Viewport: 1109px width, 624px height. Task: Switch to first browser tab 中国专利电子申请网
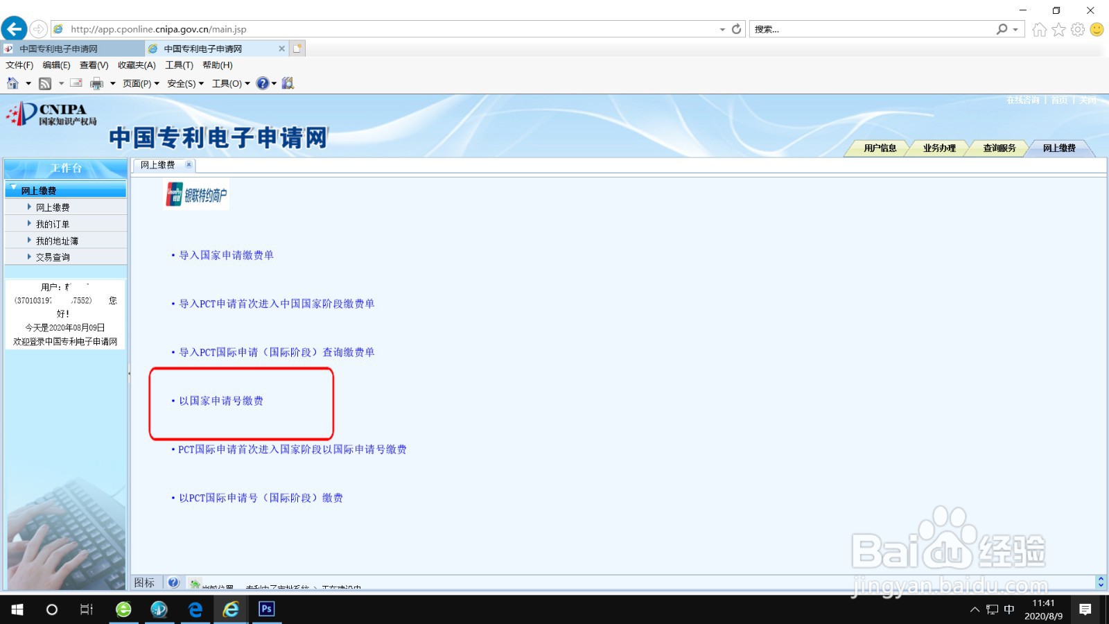tap(72, 49)
